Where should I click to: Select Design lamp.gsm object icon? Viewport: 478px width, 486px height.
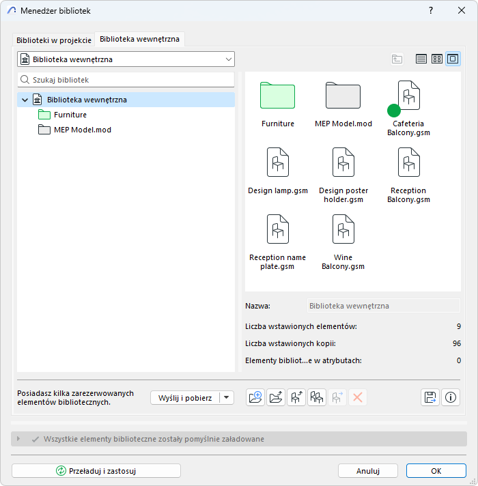pos(278,162)
